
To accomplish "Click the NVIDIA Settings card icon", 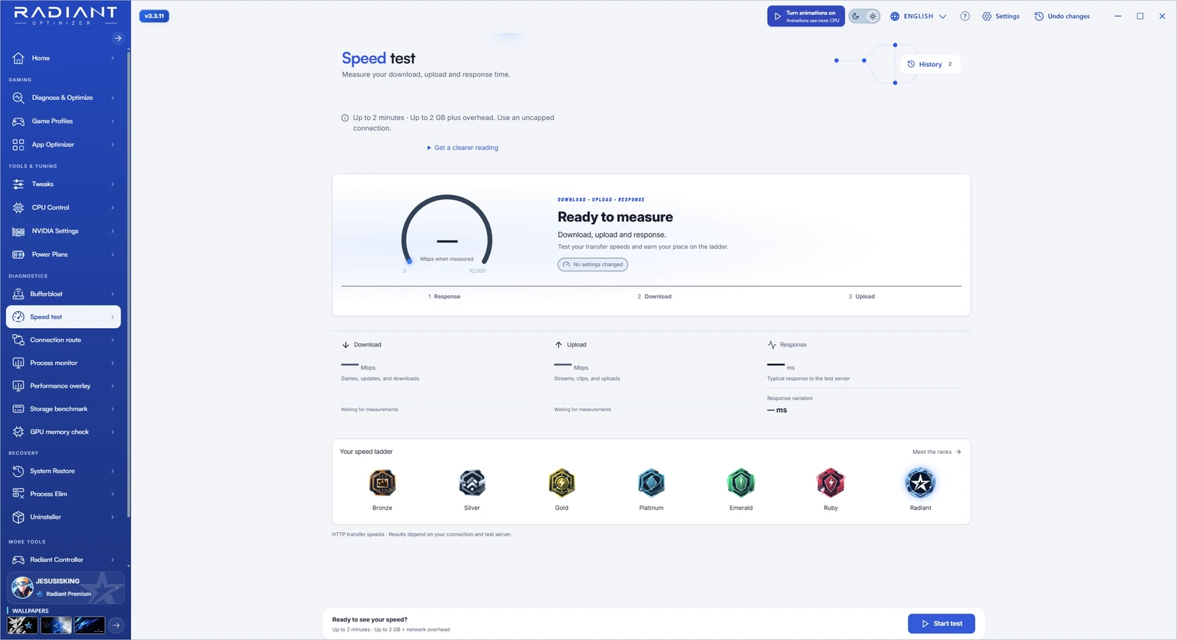I will tap(18, 231).
